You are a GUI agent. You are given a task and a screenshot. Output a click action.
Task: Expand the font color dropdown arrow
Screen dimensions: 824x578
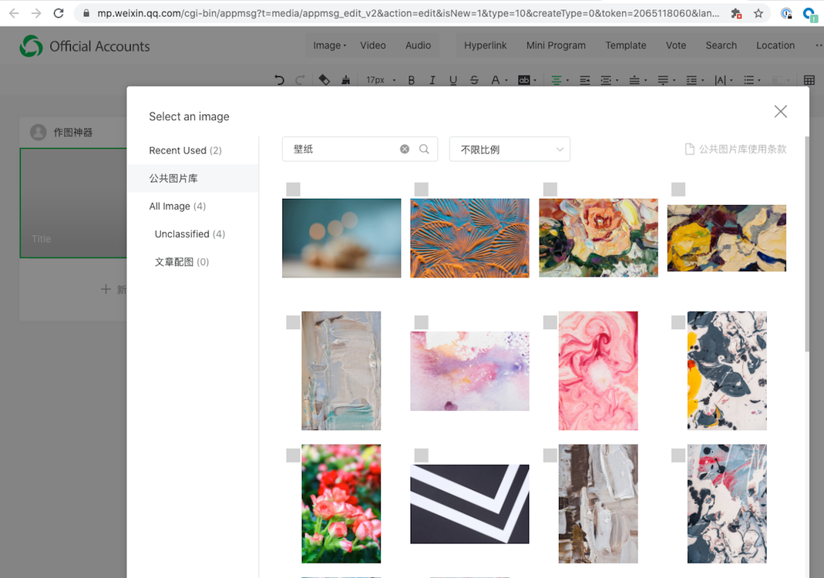pos(506,80)
